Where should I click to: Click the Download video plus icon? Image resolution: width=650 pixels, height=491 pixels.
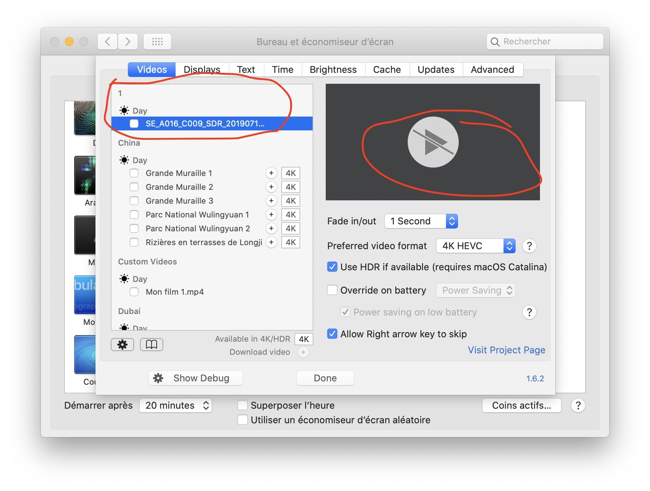coord(303,352)
